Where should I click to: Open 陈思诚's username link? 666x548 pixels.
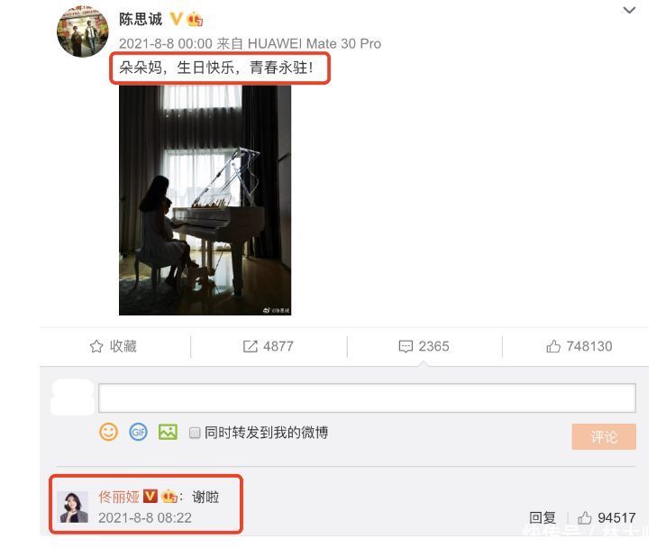point(141,19)
